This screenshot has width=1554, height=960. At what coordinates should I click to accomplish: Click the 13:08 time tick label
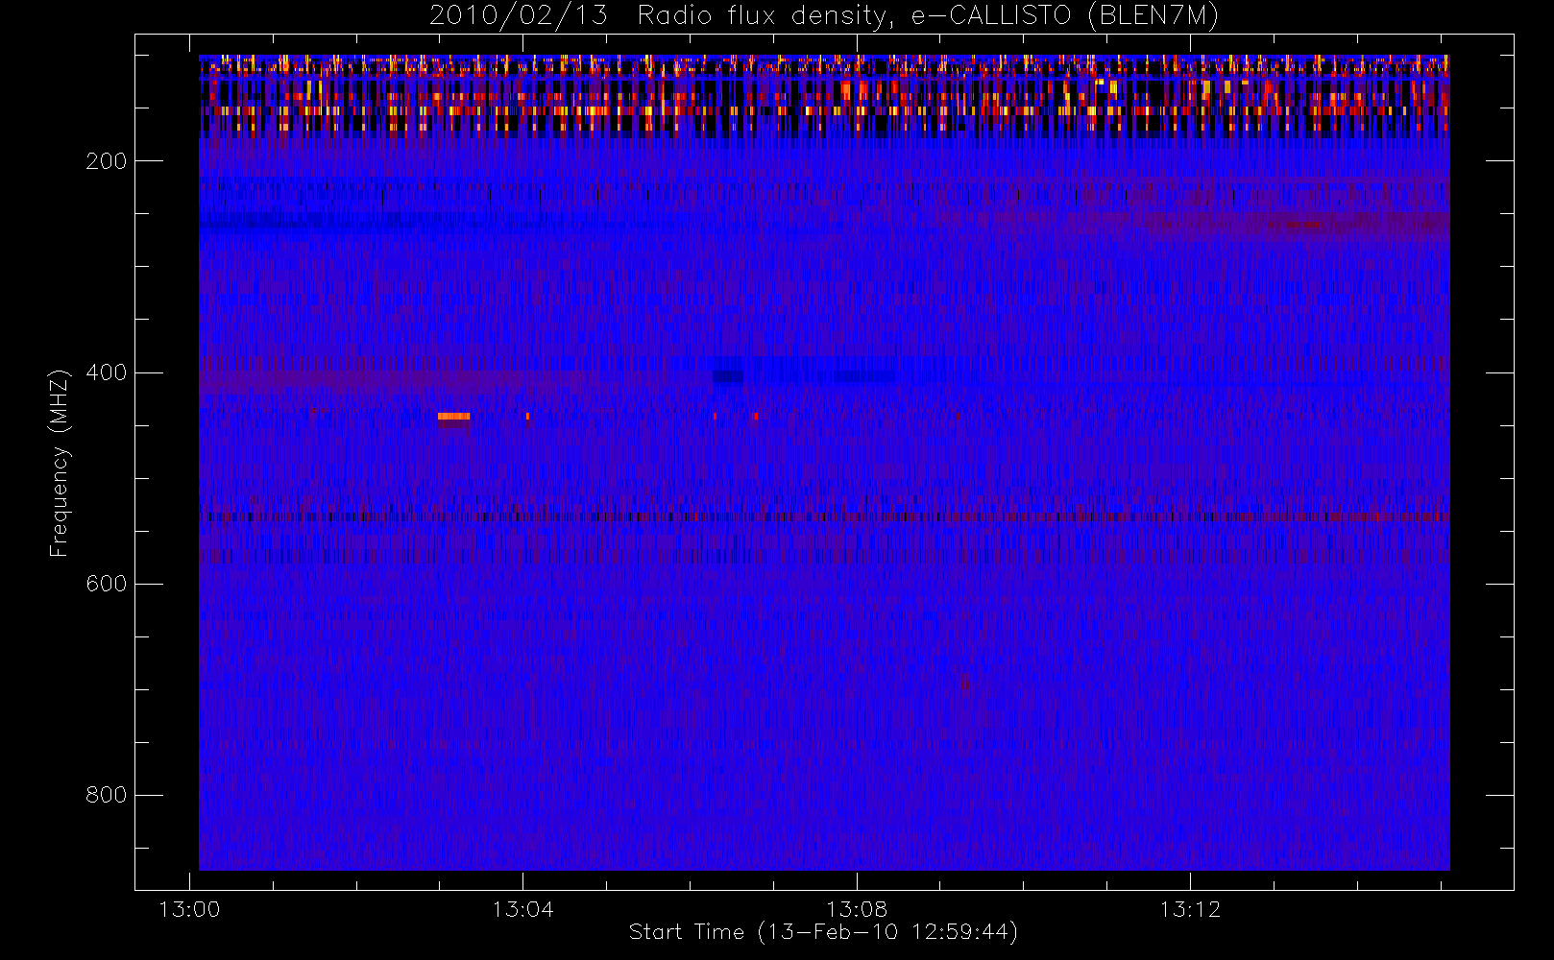(x=857, y=909)
